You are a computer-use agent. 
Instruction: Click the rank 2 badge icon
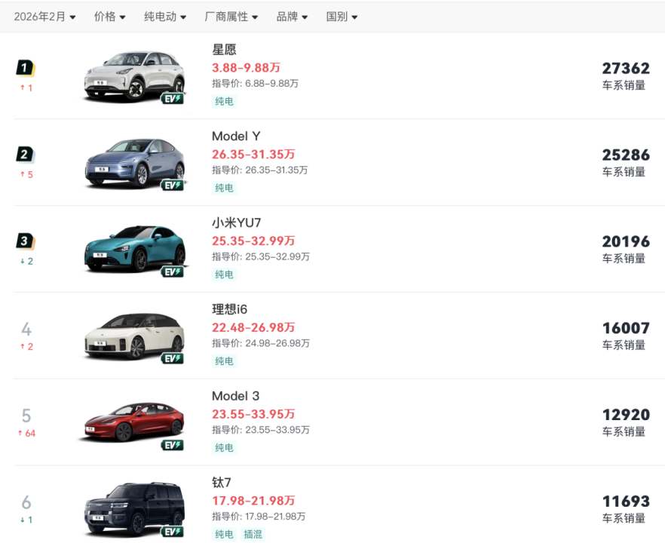26,155
